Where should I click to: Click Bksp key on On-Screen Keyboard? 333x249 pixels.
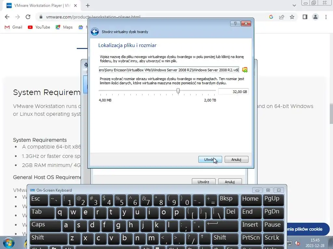(x=228, y=200)
